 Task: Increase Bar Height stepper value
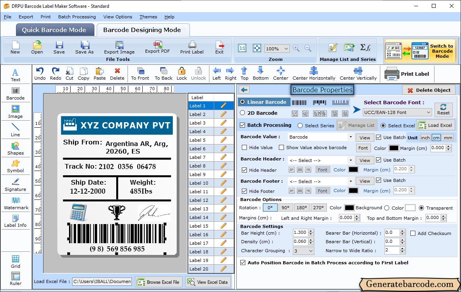(311, 231)
